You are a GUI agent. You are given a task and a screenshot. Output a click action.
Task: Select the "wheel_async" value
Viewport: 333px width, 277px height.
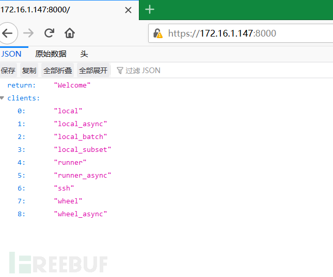pos(80,214)
